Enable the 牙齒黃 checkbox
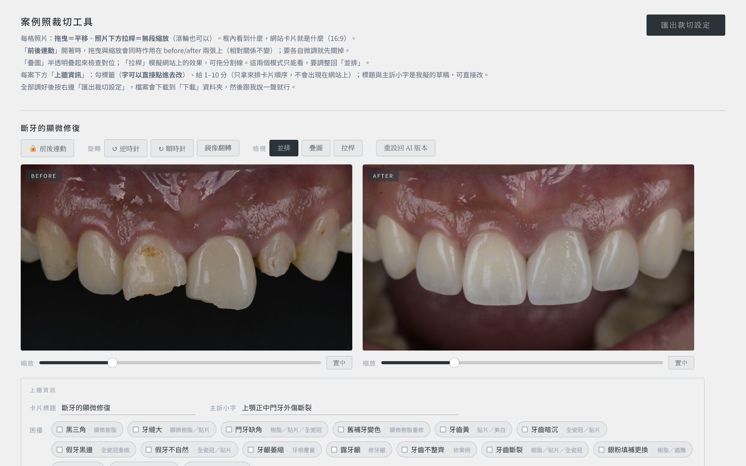The height and width of the screenshot is (466, 746). [x=443, y=429]
